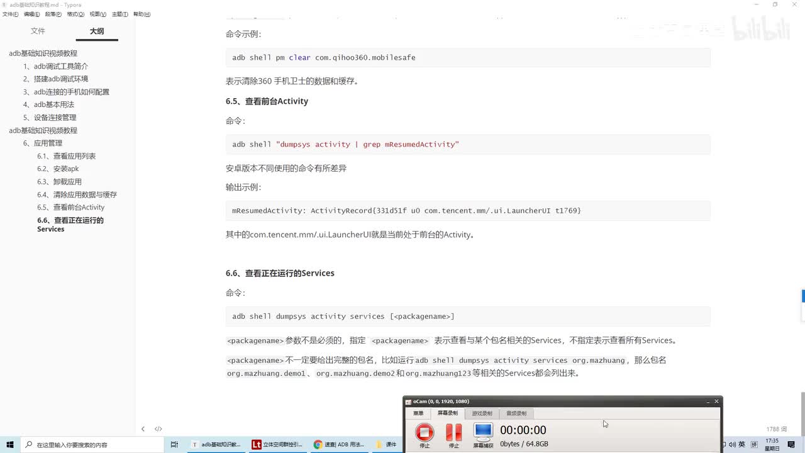
Task: Go to outline item 6.5、查看前台Activity
Action: pos(70,207)
